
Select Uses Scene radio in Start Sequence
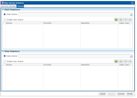[5, 14]
